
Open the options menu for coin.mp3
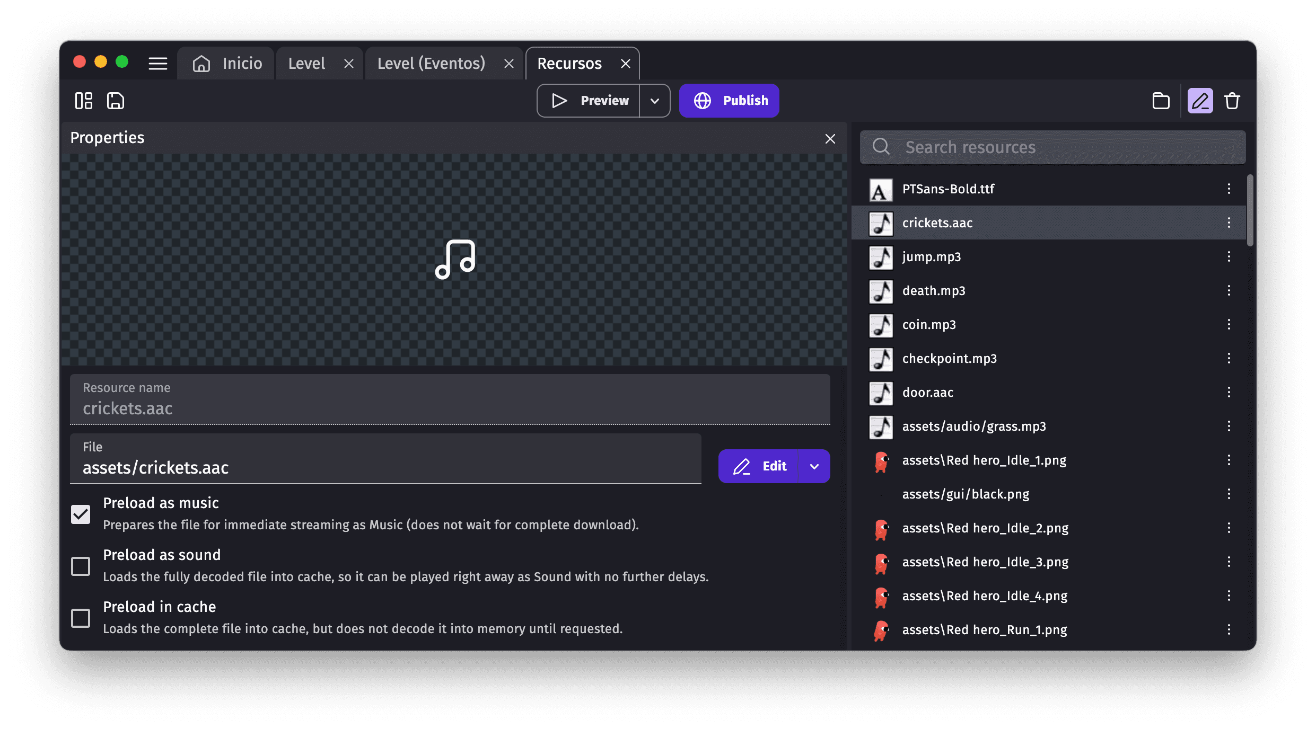click(1229, 325)
